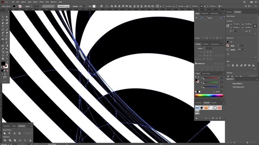
Task: Expand Opacity value arrow in Properties panel
Action: point(245,50)
